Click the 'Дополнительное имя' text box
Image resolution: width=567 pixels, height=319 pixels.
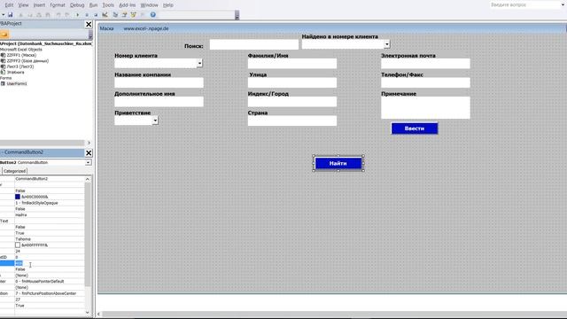point(159,102)
